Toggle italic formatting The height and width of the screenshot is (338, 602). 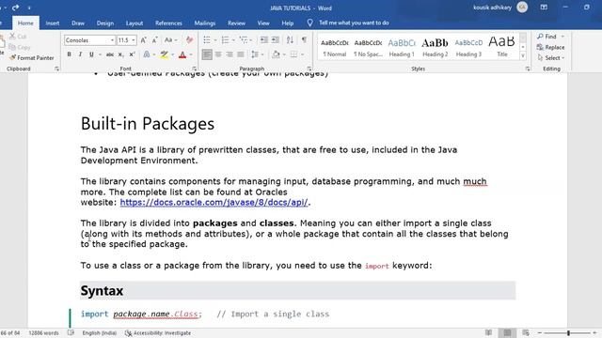(80, 54)
